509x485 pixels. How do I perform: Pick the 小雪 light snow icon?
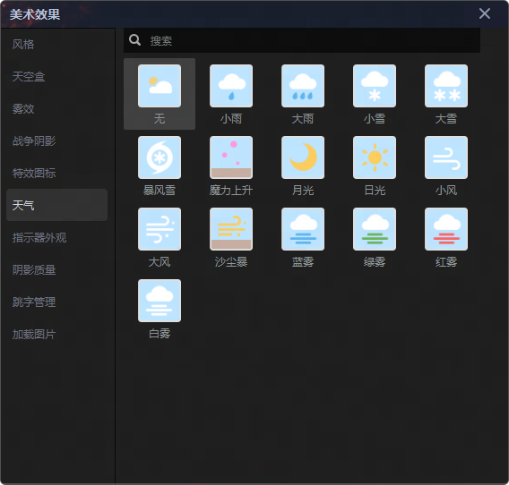point(375,86)
